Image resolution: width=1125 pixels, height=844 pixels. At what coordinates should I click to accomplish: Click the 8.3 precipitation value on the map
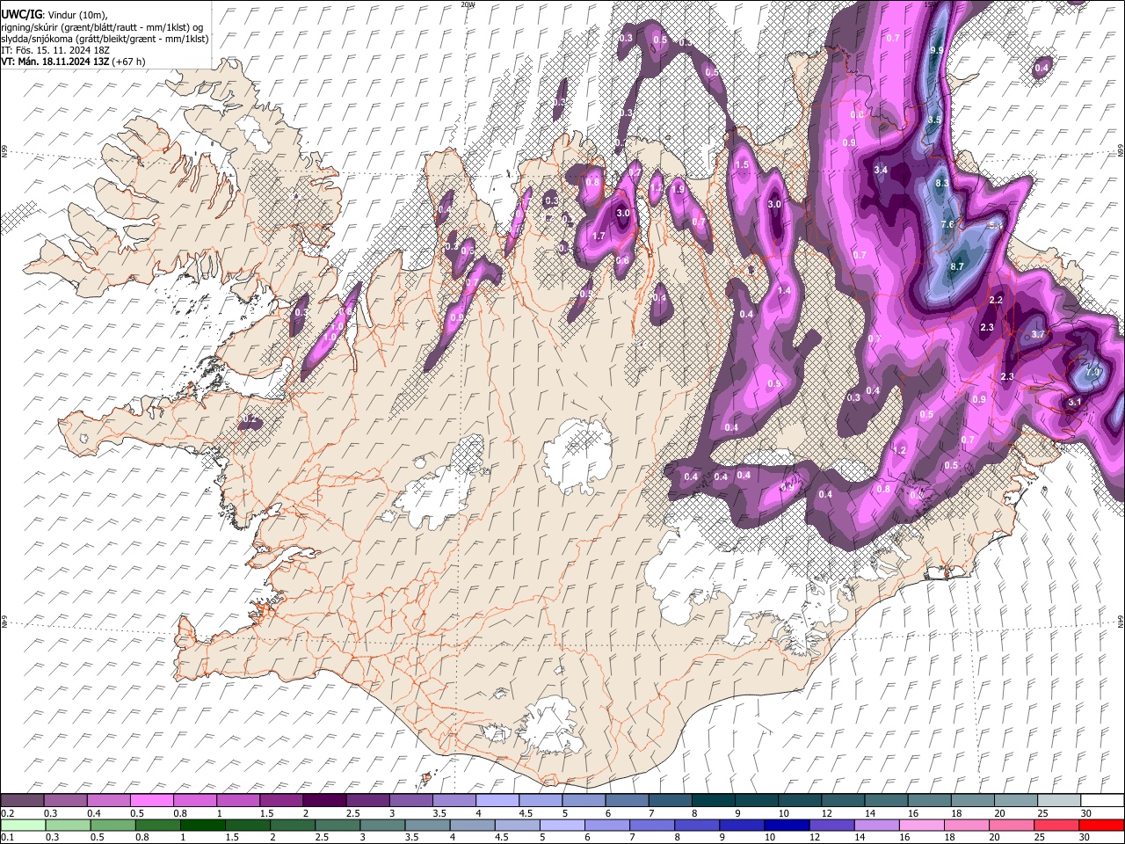click(x=942, y=184)
